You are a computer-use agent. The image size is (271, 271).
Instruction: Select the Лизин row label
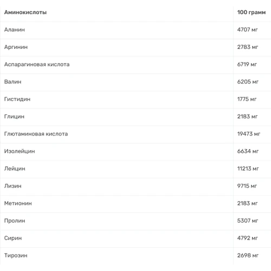pos(13,186)
